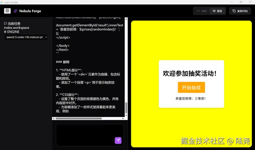
Task: Select the index.workspace task label
Action: point(17,28)
